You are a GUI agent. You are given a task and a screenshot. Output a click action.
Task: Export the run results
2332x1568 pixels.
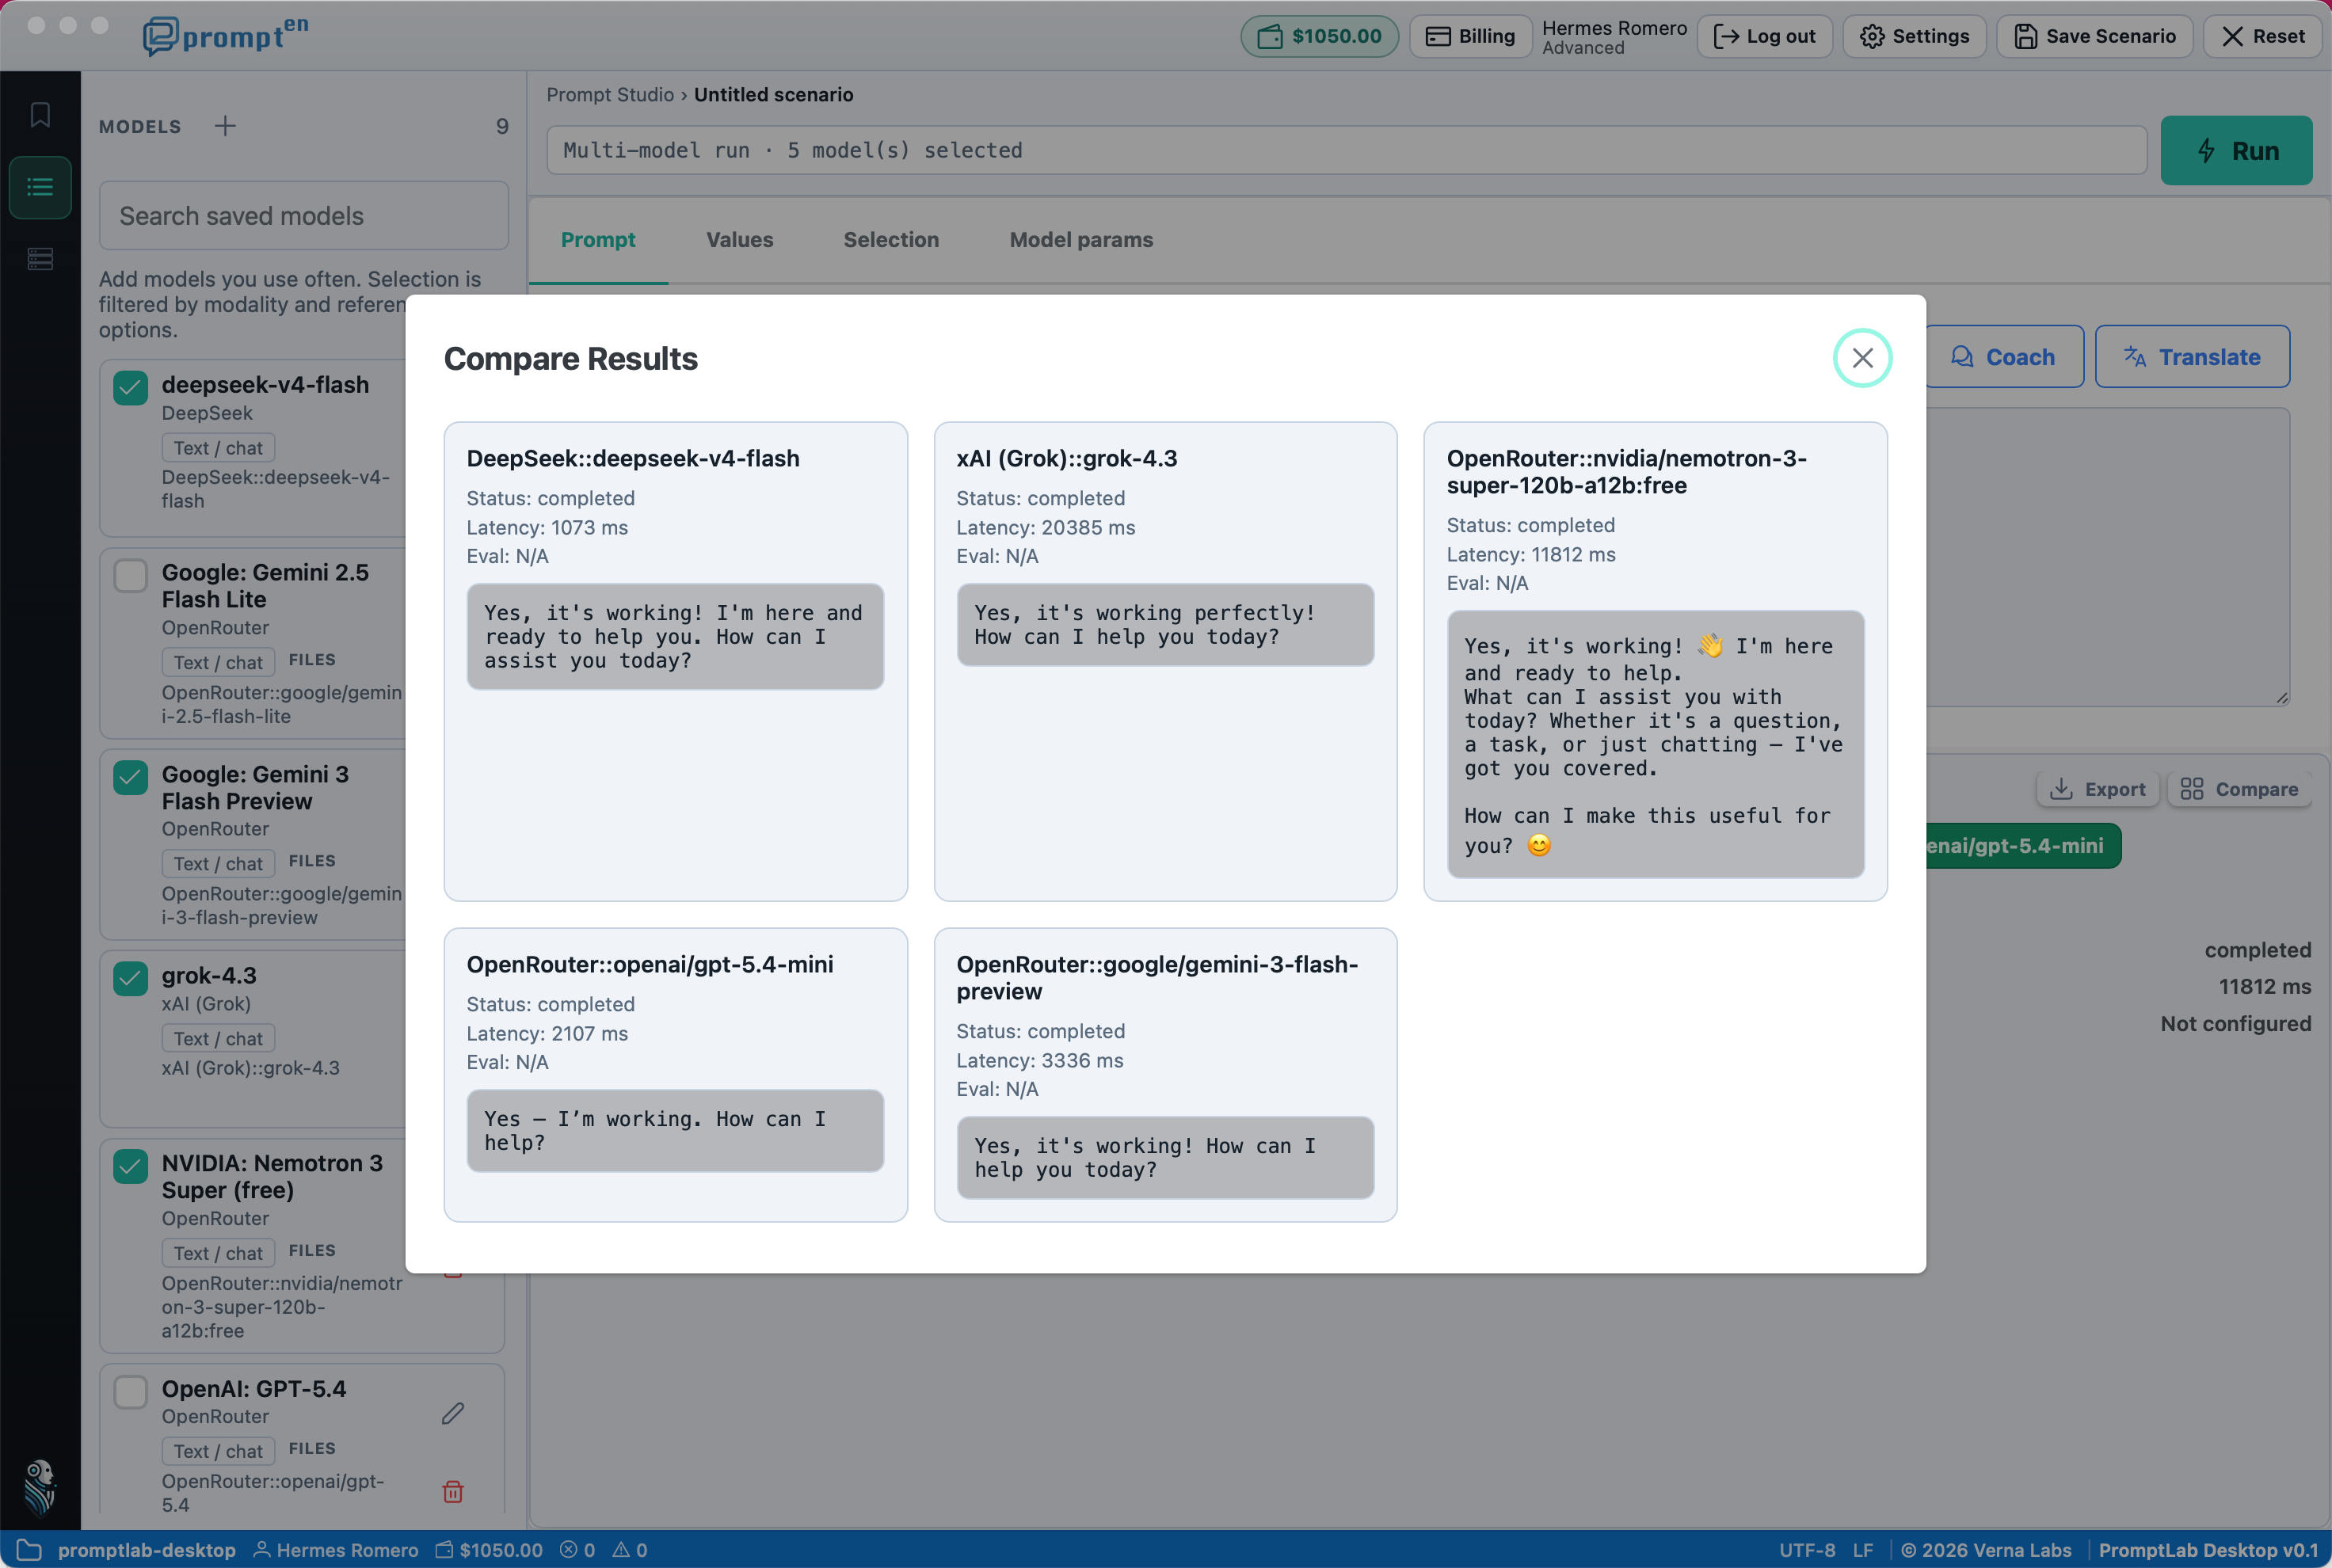point(2098,790)
